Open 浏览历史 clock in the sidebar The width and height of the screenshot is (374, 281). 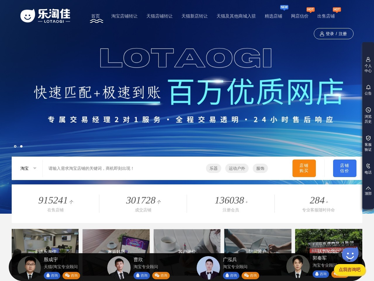[x=368, y=115]
